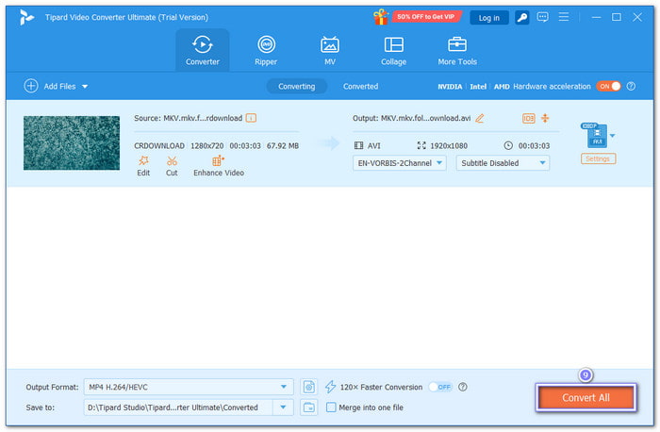This screenshot has height=432, width=660.
Task: Turn off Hardware acceleration switch
Action: pyautogui.click(x=609, y=86)
